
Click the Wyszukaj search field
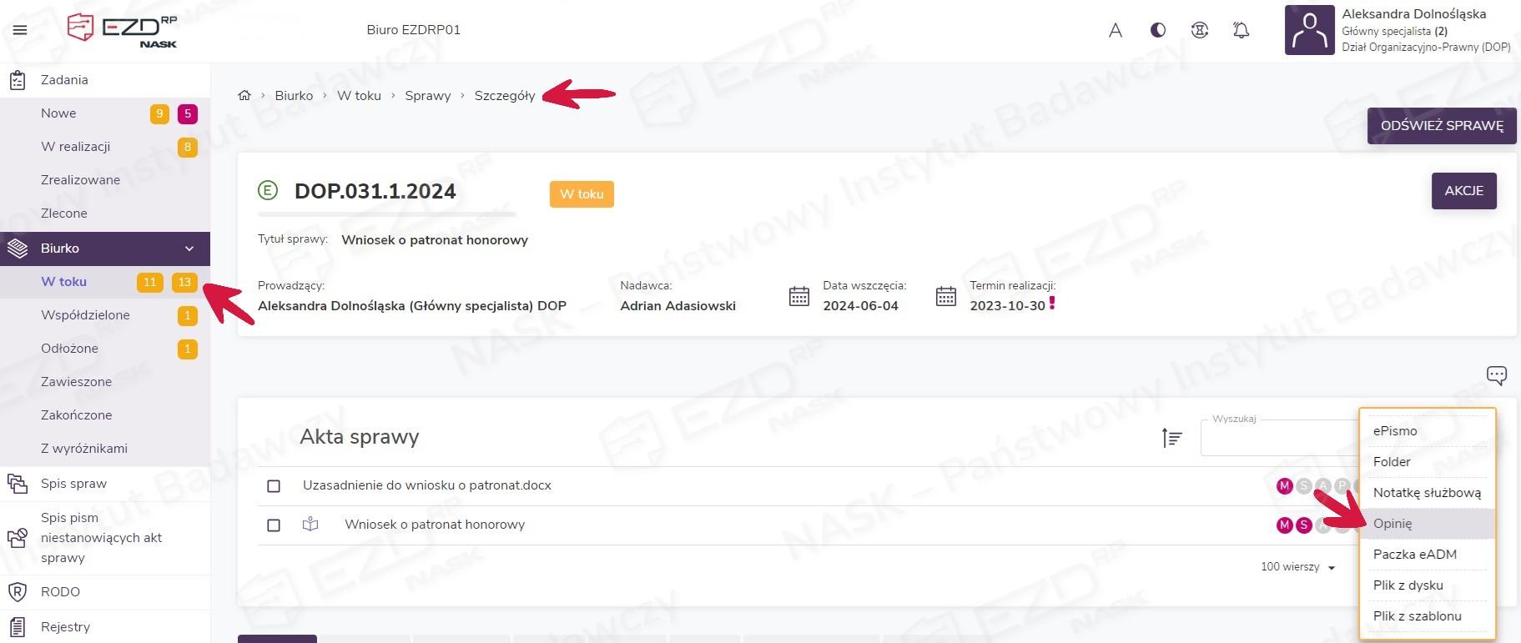click(1278, 439)
